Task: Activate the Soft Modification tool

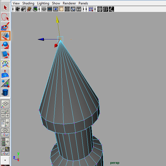Action: pyautogui.click(x=5, y=74)
